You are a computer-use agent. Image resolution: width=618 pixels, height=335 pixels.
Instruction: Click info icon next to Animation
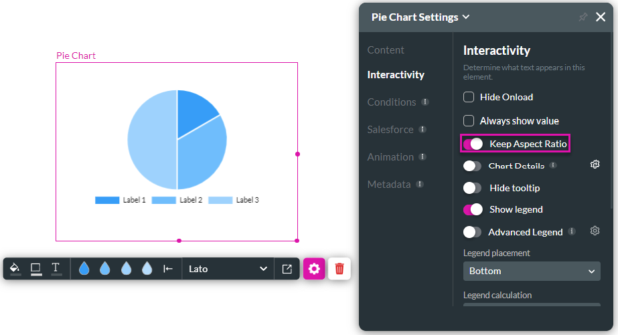pos(422,156)
